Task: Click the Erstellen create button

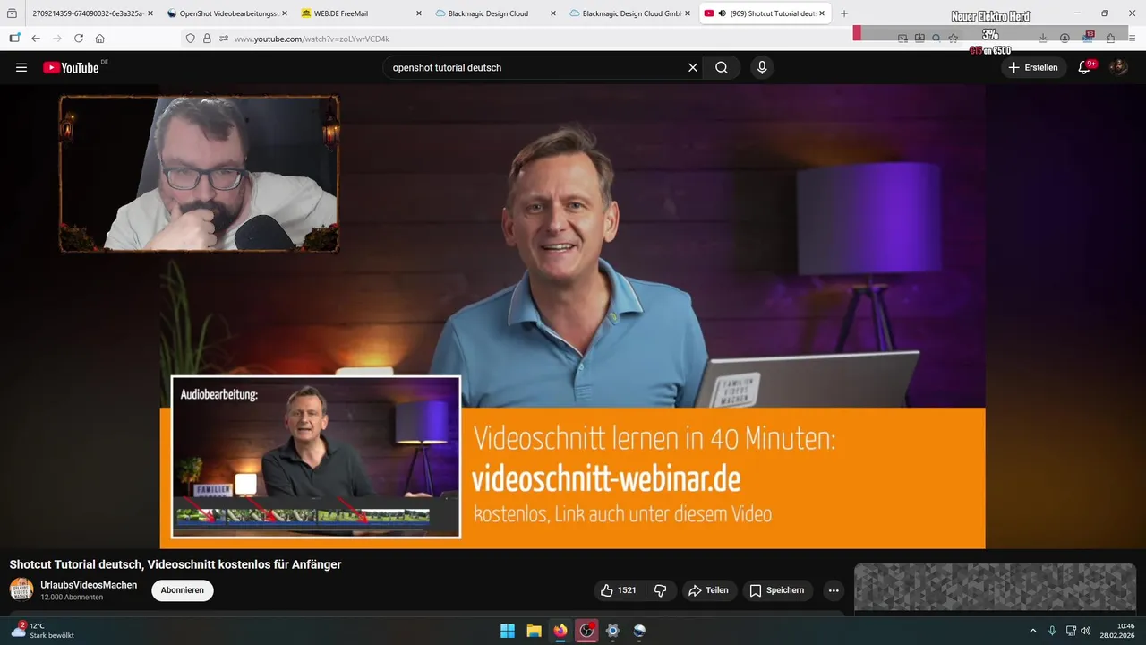Action: pyautogui.click(x=1033, y=67)
